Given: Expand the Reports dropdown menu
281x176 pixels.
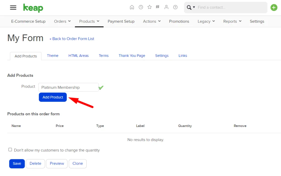Looking at the screenshot, I should tap(232, 21).
